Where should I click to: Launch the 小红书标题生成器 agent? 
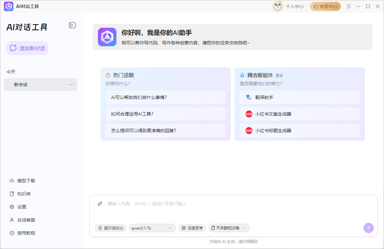pos(300,131)
